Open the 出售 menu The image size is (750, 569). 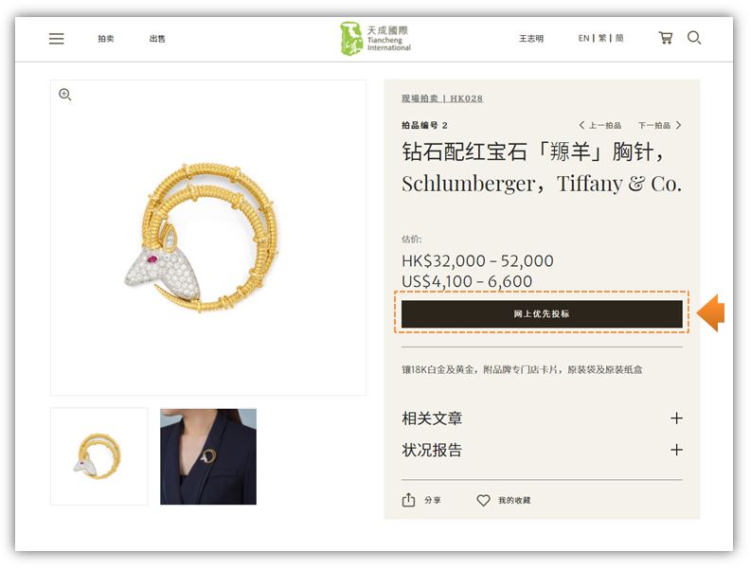pyautogui.click(x=157, y=39)
